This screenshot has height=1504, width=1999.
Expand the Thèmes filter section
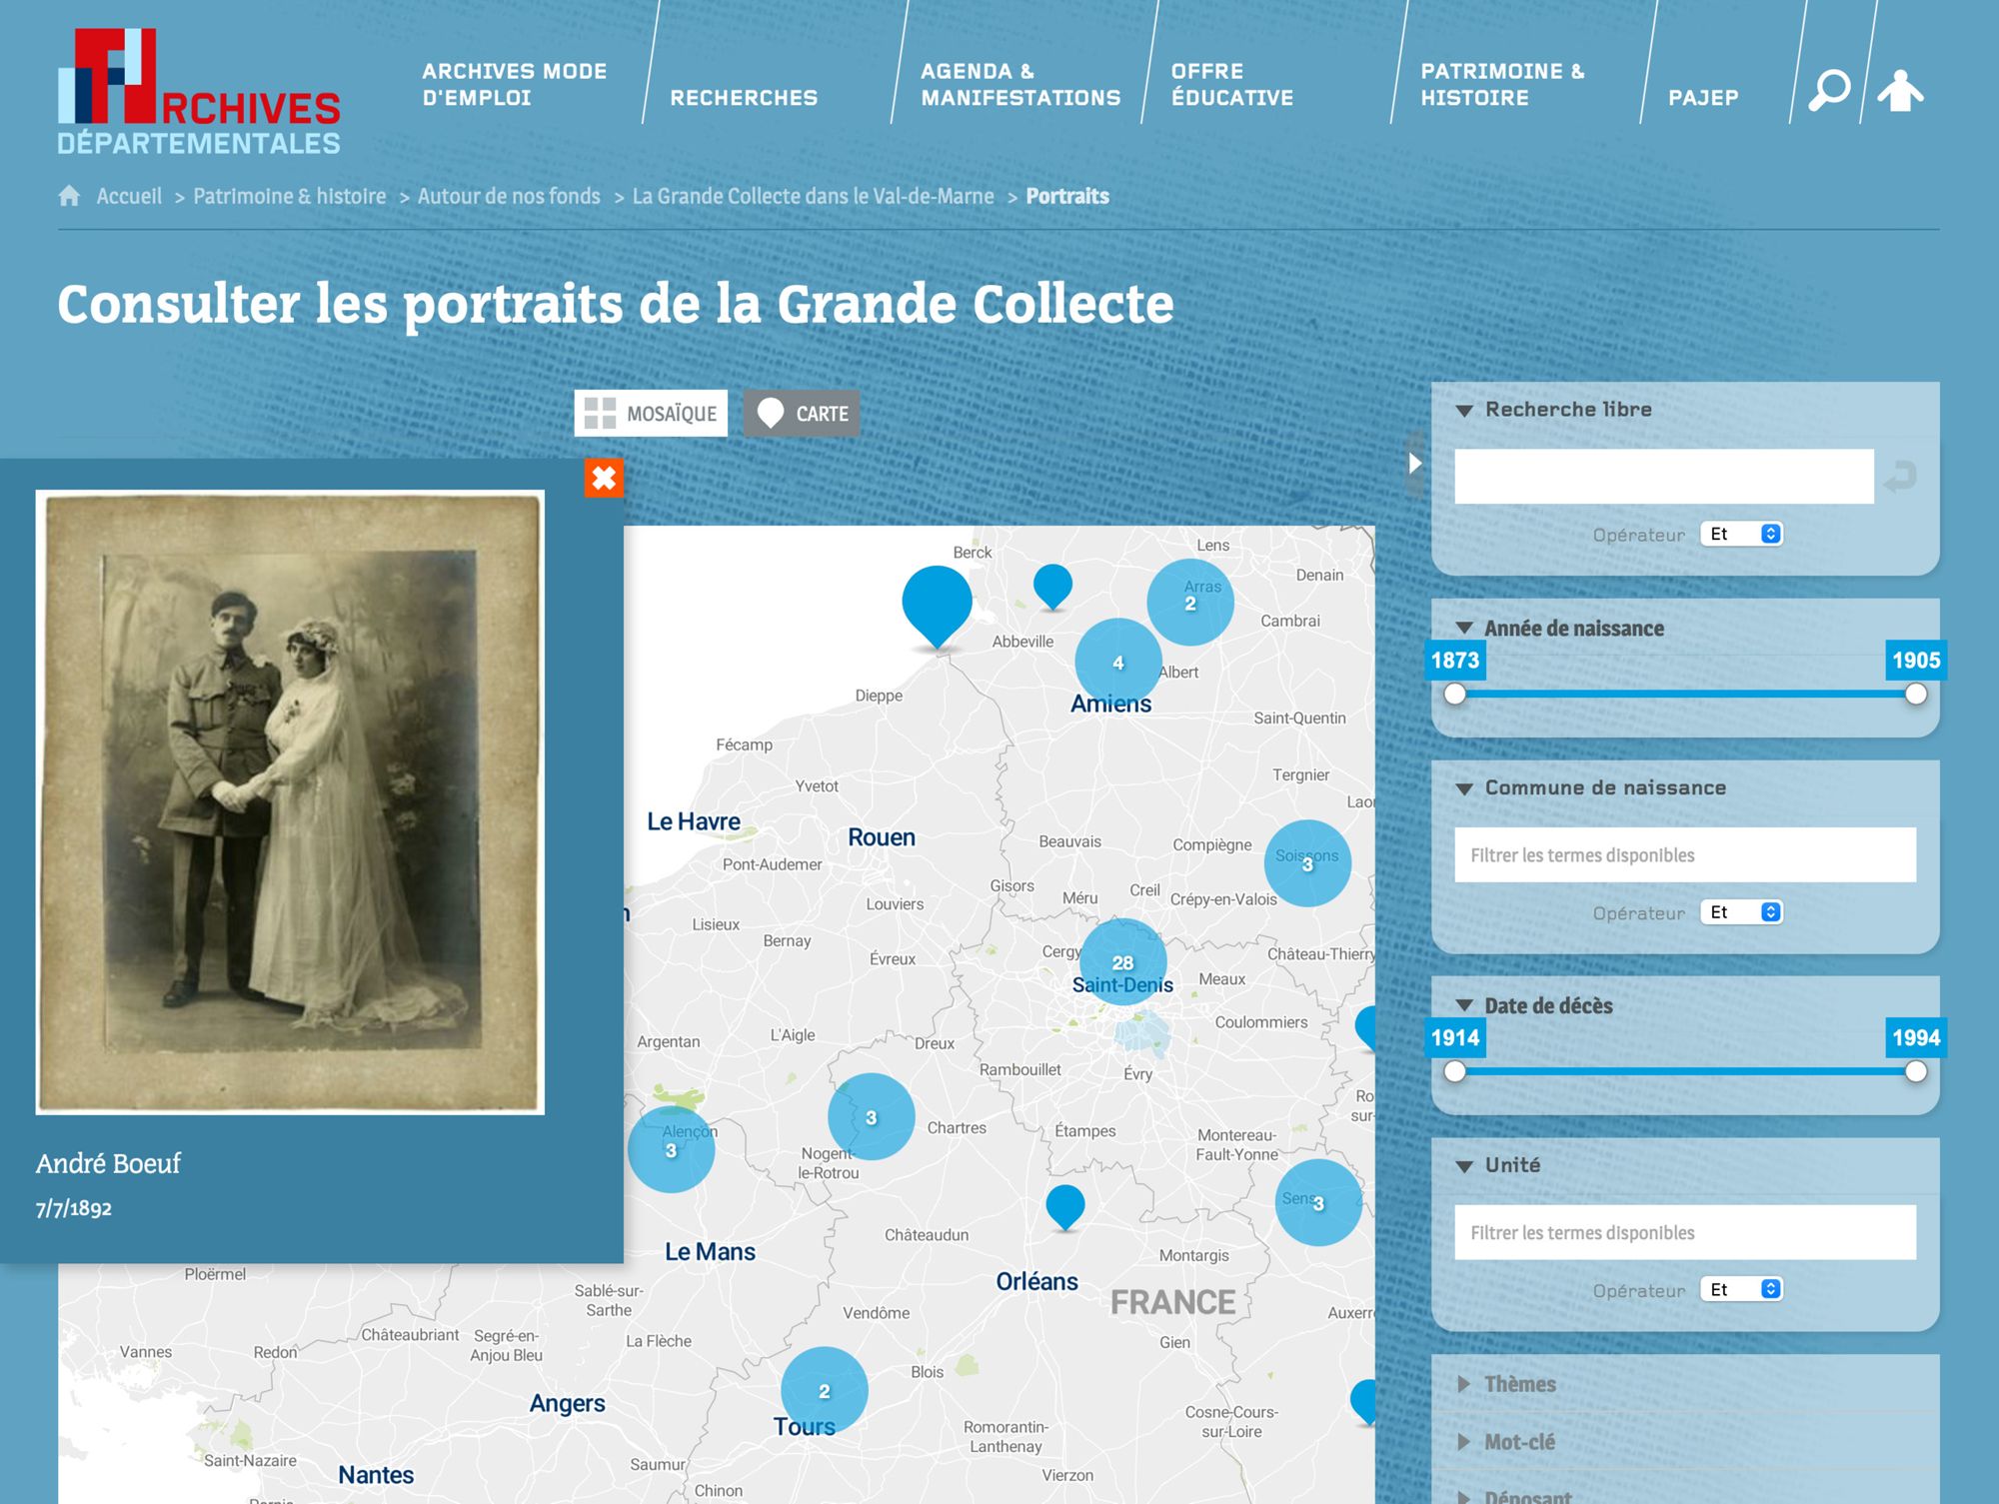click(1519, 1384)
